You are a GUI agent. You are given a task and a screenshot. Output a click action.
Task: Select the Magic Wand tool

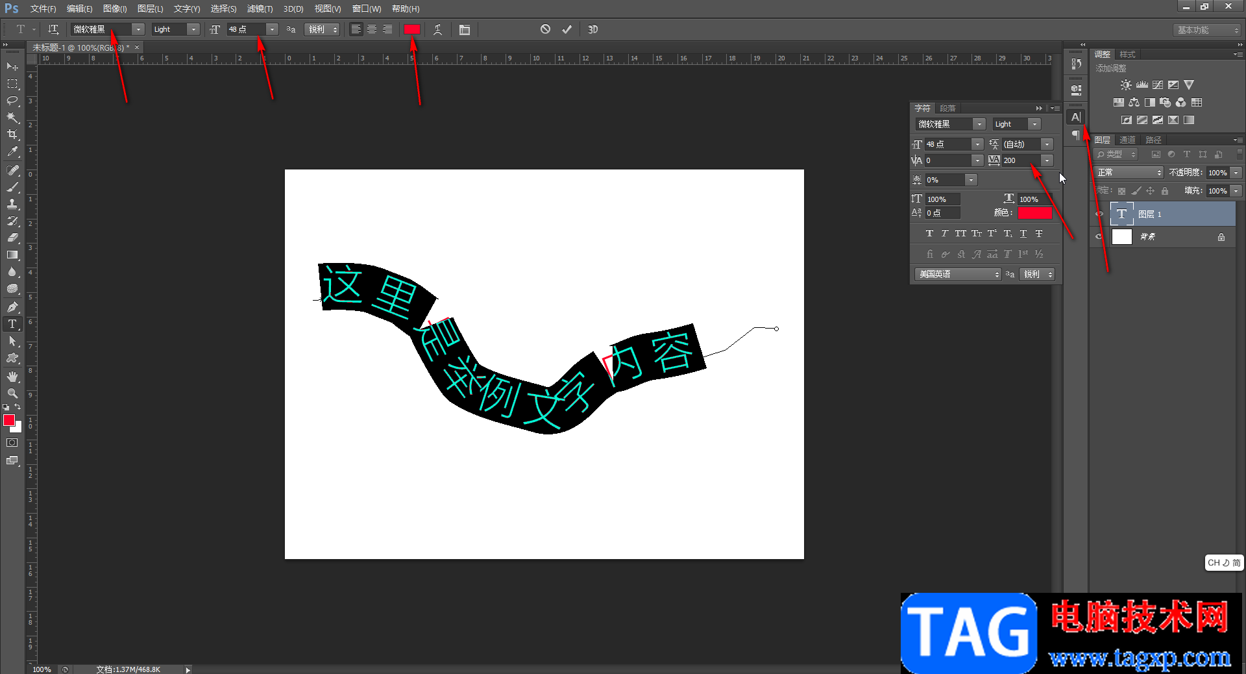coord(12,118)
